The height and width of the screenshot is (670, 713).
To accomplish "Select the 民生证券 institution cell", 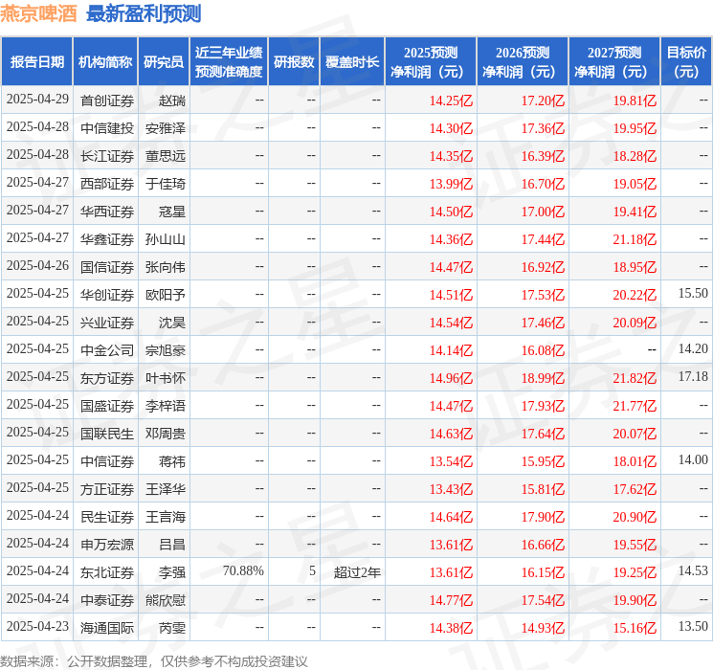I will coord(107,517).
